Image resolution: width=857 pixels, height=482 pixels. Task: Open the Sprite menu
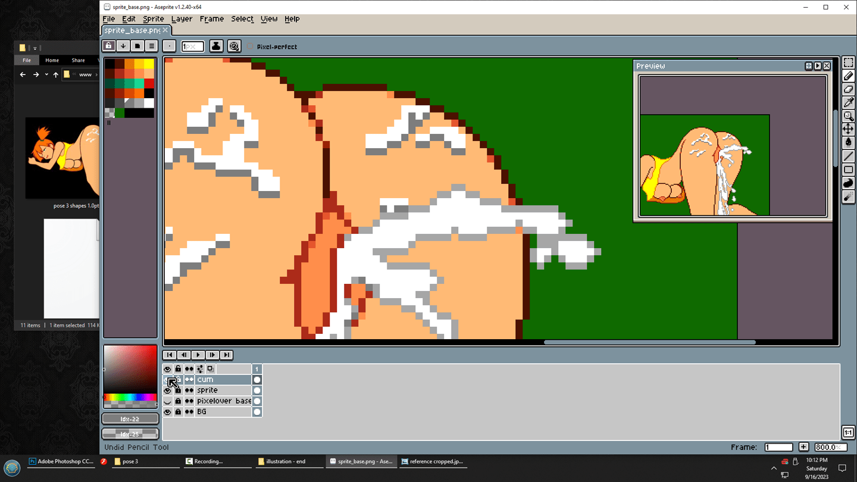click(153, 19)
